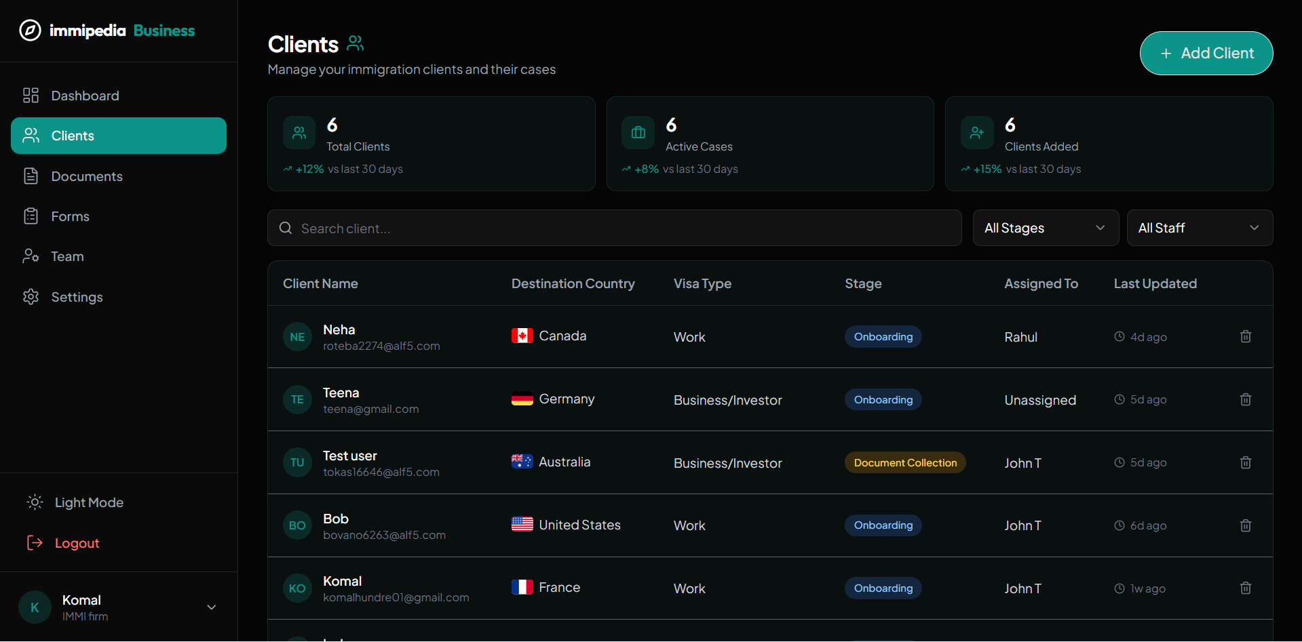Click Rahul in the Assigned To column

pos(1020,337)
